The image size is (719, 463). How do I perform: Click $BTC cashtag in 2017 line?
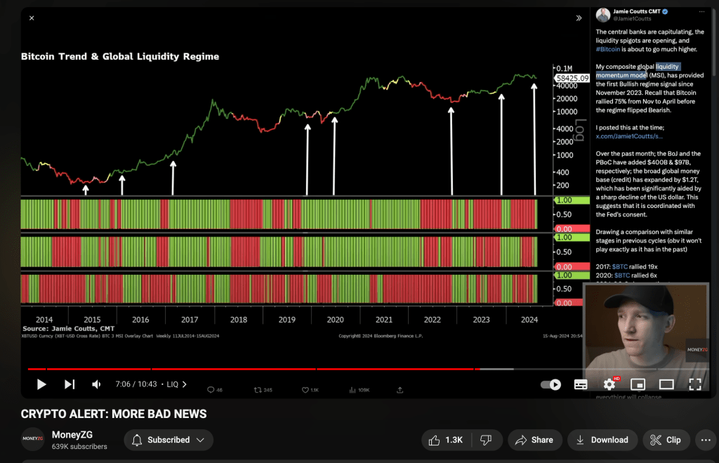point(619,266)
